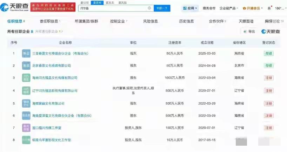
Task: Select the 查公司 search tab
Action: 85,3
